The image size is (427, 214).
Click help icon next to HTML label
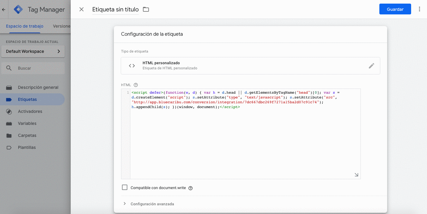click(136, 85)
